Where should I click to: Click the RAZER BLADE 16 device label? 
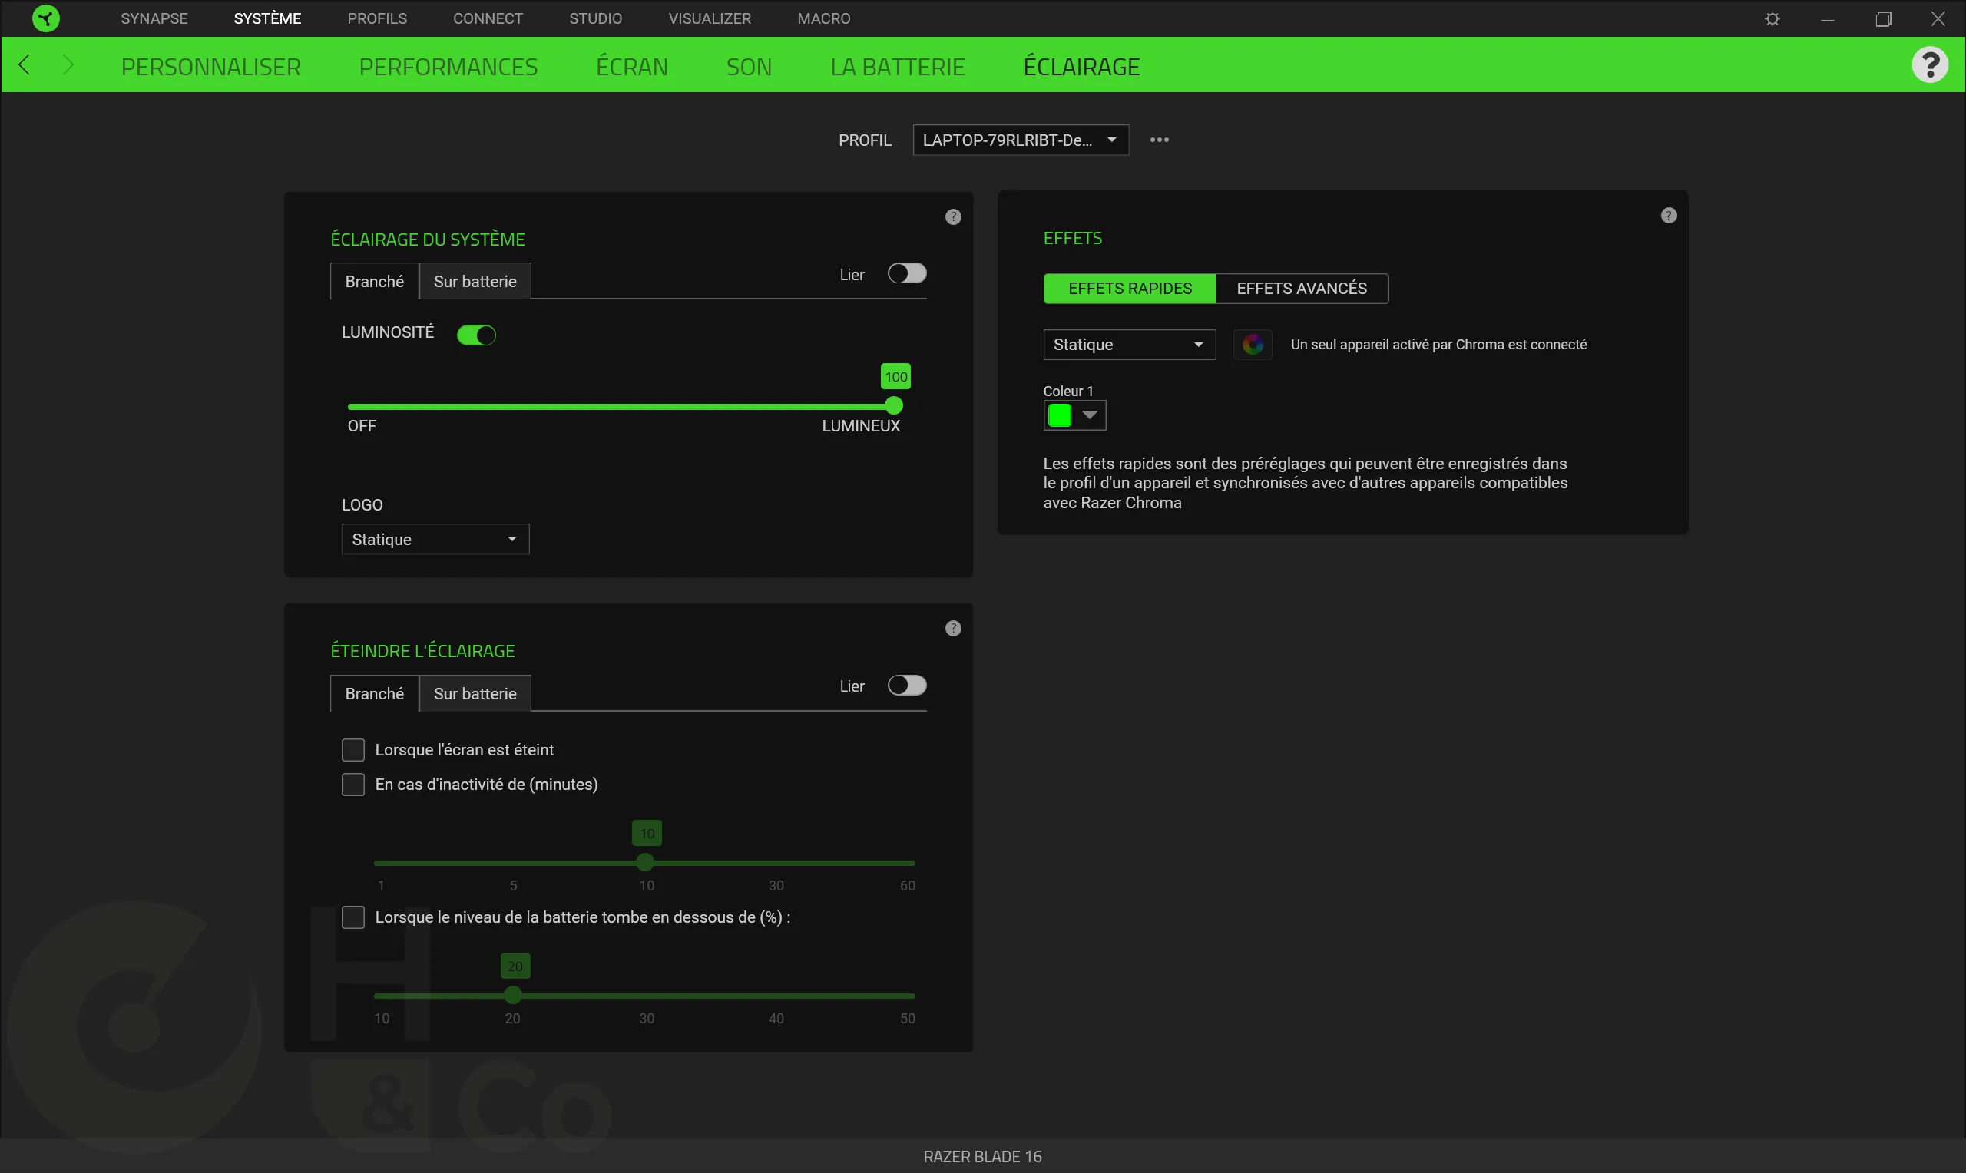click(982, 1156)
